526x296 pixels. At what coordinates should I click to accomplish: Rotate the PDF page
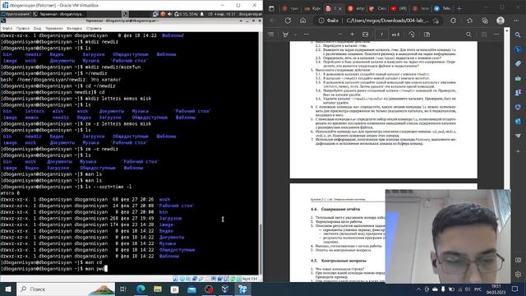click(x=412, y=35)
